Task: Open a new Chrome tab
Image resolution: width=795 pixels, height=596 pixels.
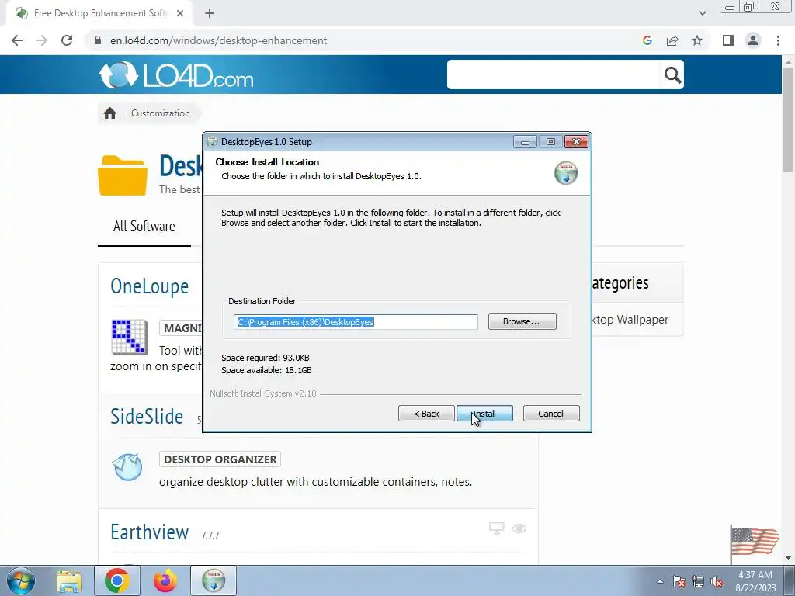Action: [x=210, y=13]
